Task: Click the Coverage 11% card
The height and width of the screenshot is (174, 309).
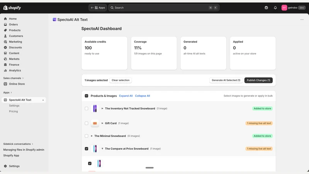Action: [x=154, y=53]
